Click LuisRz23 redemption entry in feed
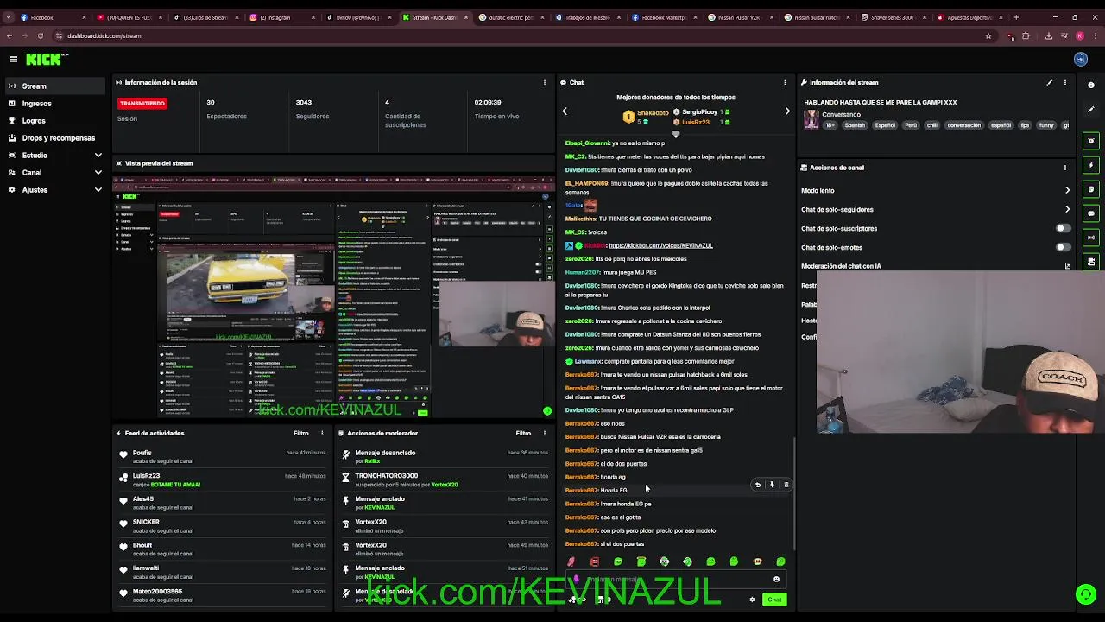The image size is (1105, 622). click(222, 479)
